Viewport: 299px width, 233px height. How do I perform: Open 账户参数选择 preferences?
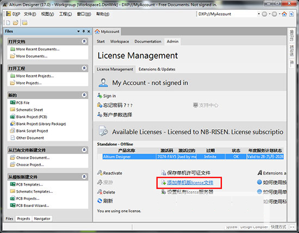[117, 115]
